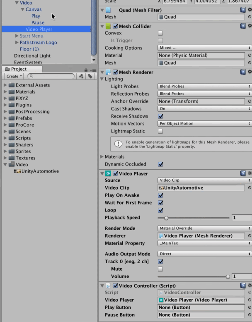Open the Video Player component gear menu
Screen dimensions: 252x322
point(250,173)
